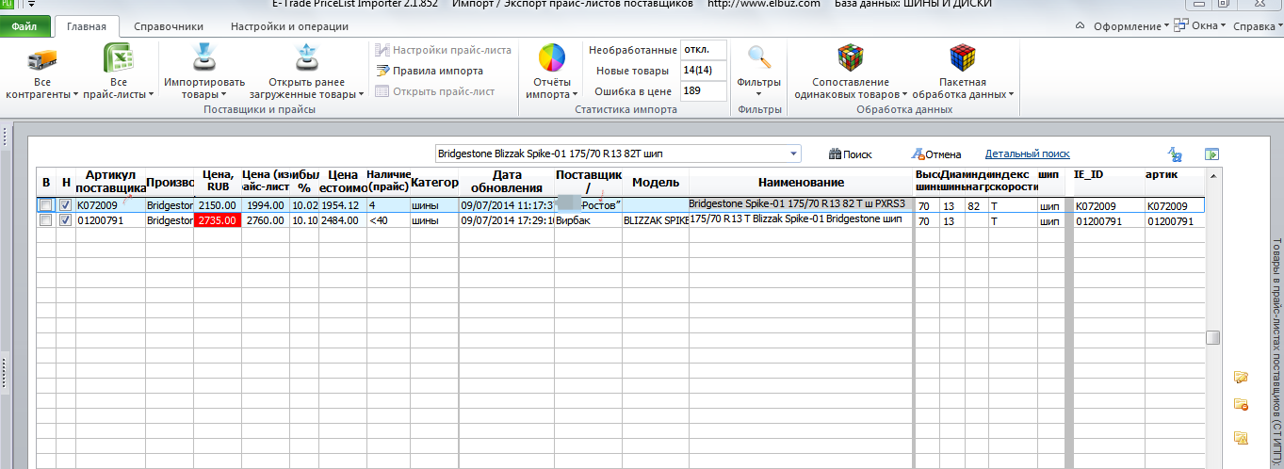
Task: Expand Сопоставление одинаковых товаров dropdown arrow
Action: 904,95
